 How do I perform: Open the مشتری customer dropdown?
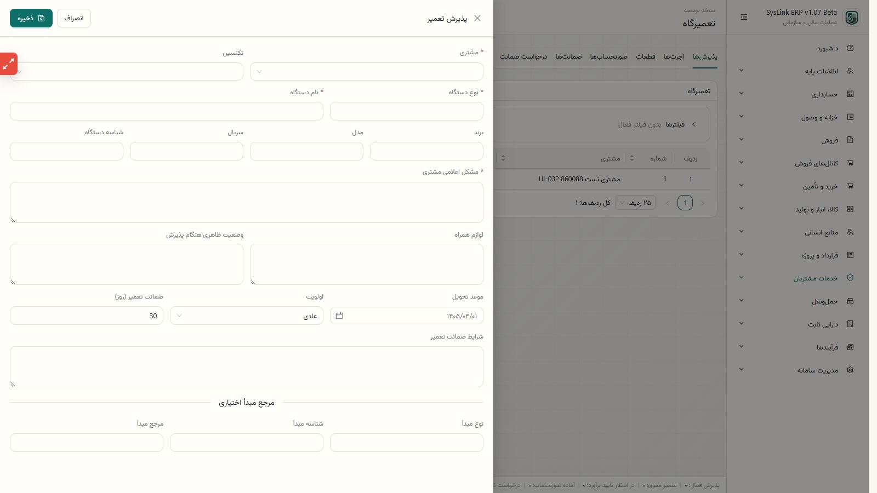(367, 72)
